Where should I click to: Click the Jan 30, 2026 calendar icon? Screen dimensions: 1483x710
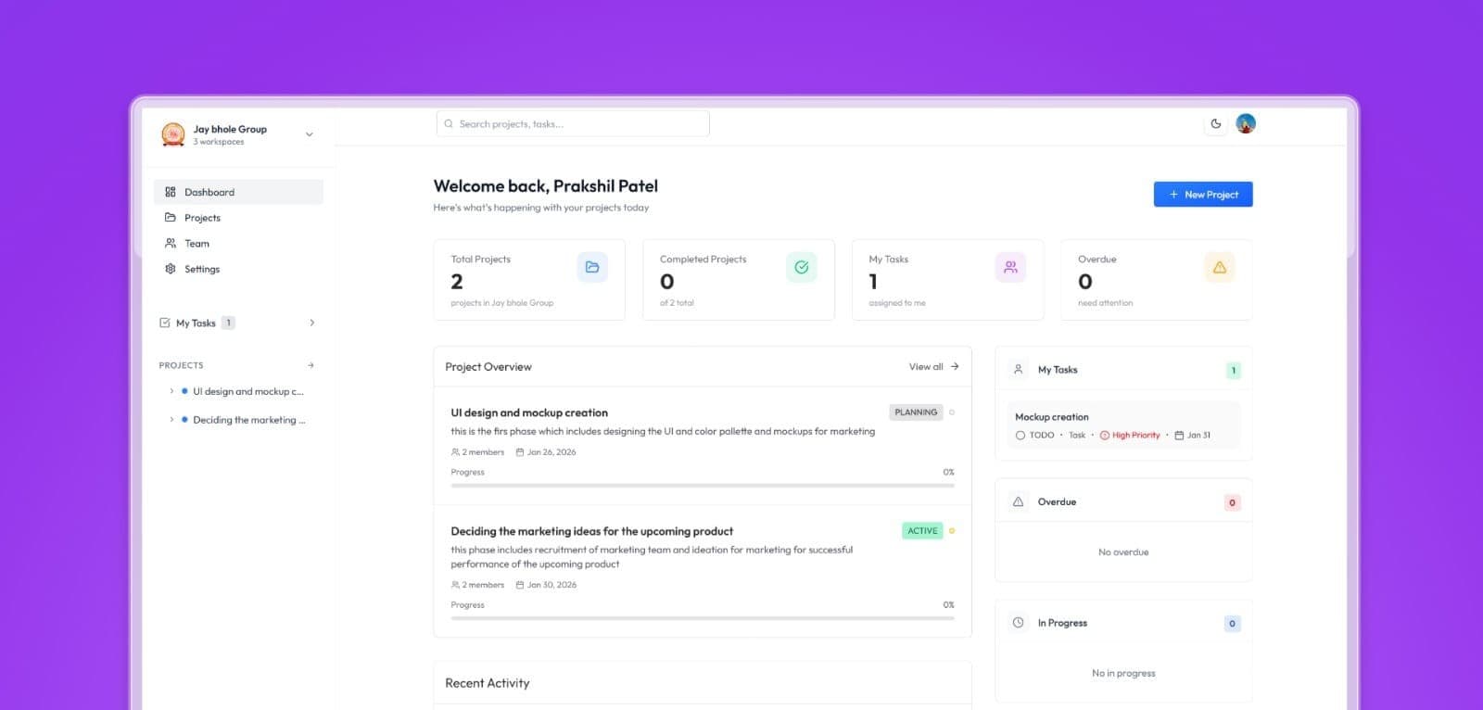tap(520, 585)
